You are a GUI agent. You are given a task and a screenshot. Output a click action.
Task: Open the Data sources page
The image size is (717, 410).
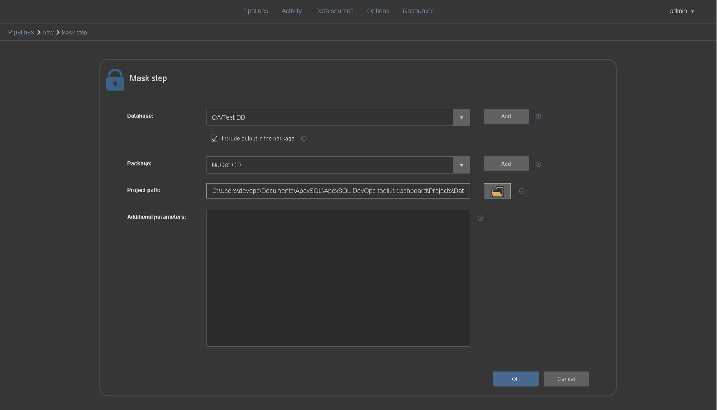pyautogui.click(x=334, y=11)
